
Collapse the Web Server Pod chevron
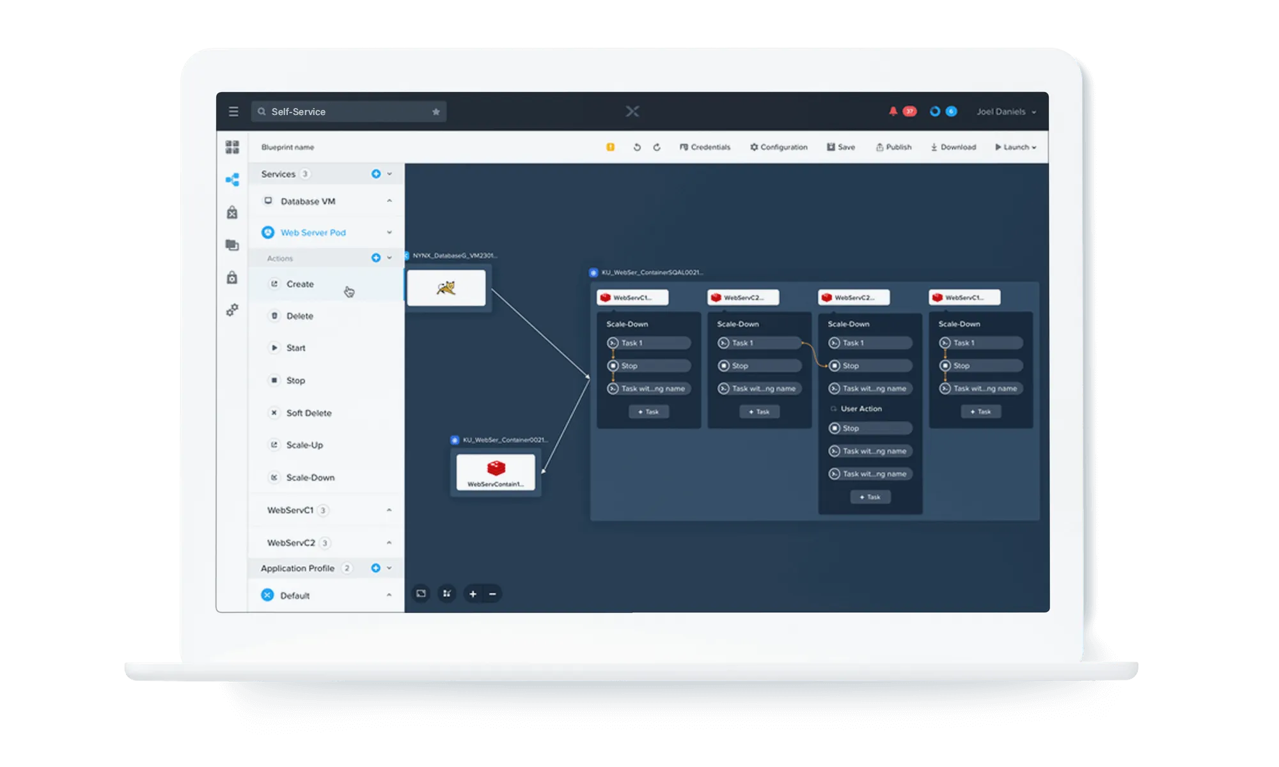pos(389,233)
